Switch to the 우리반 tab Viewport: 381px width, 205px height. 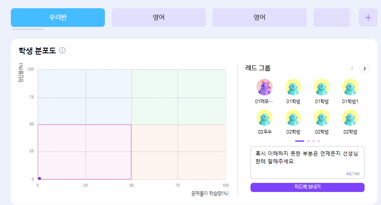[58, 18]
